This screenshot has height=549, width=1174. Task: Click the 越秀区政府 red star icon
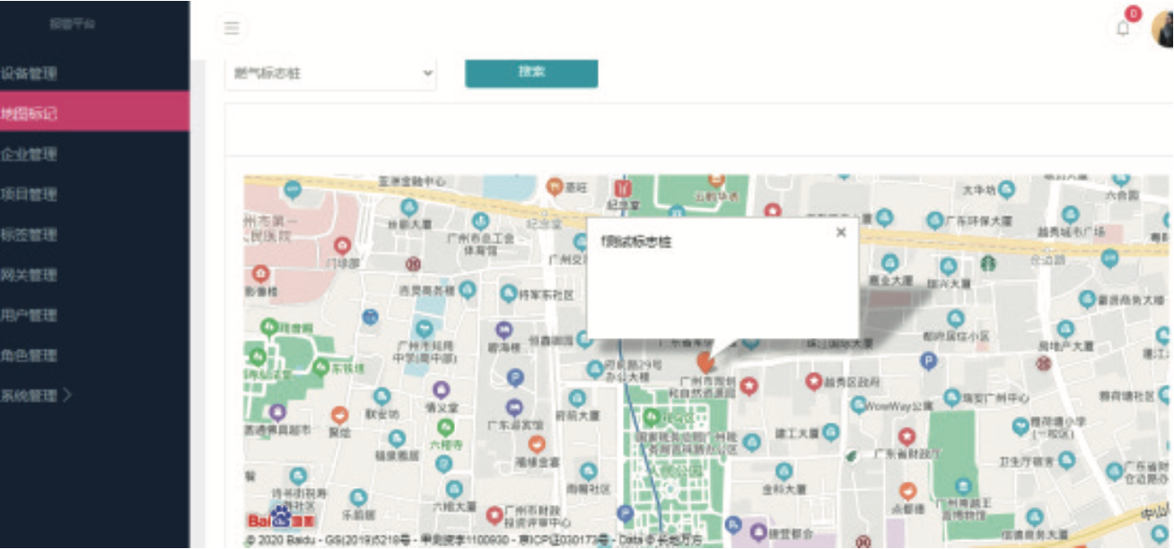tap(814, 381)
